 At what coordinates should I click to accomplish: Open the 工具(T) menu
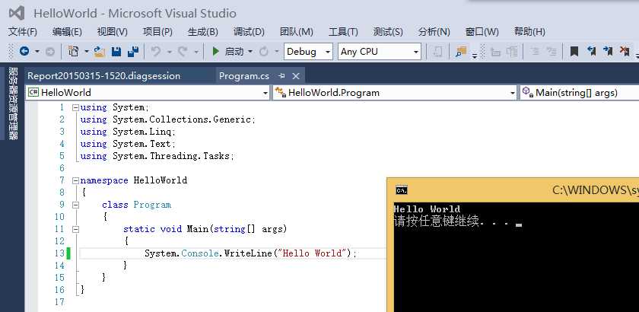(343, 31)
